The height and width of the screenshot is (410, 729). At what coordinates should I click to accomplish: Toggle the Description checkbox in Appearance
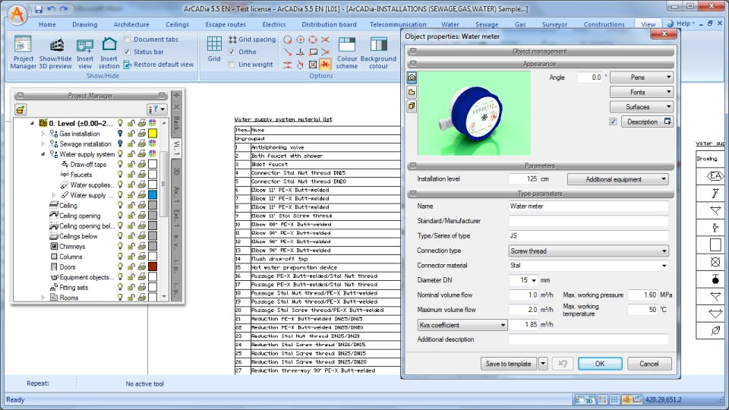click(x=613, y=121)
